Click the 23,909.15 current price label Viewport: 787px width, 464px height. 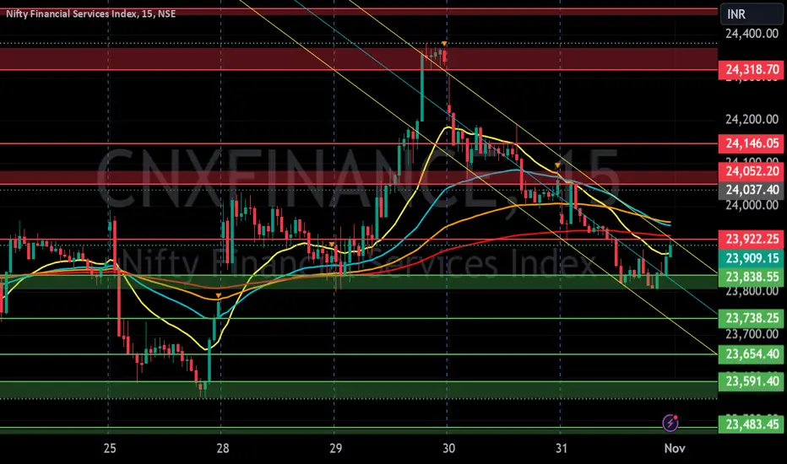pyautogui.click(x=751, y=258)
